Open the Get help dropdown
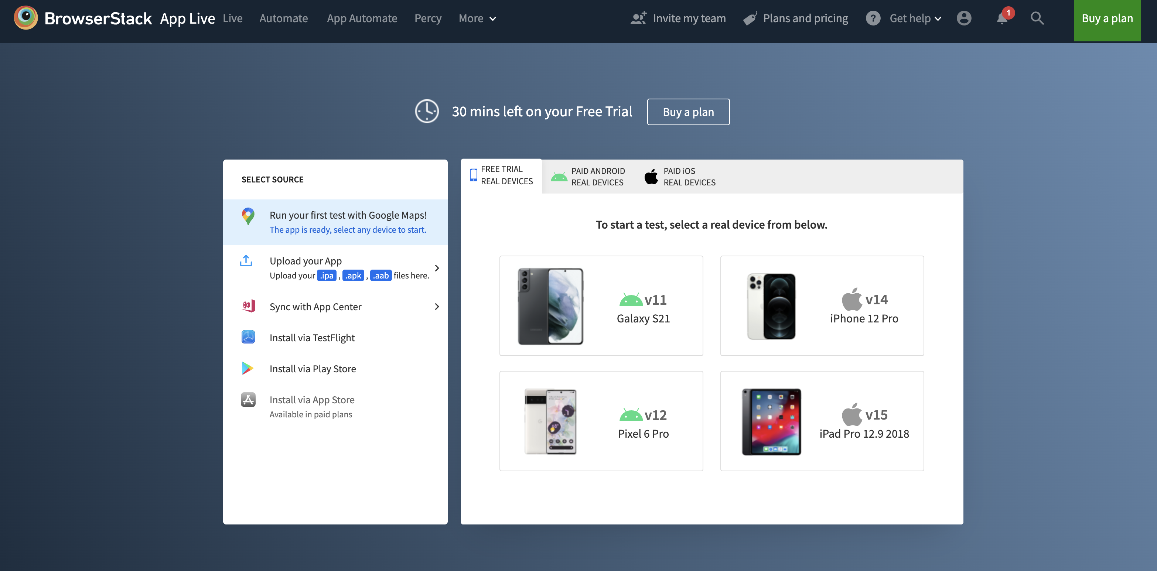The height and width of the screenshot is (571, 1157). pos(915,18)
